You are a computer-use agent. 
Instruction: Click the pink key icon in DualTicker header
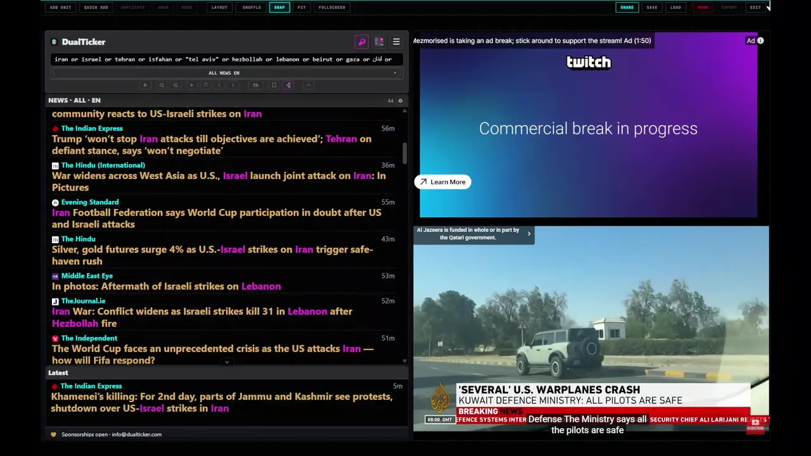(362, 42)
